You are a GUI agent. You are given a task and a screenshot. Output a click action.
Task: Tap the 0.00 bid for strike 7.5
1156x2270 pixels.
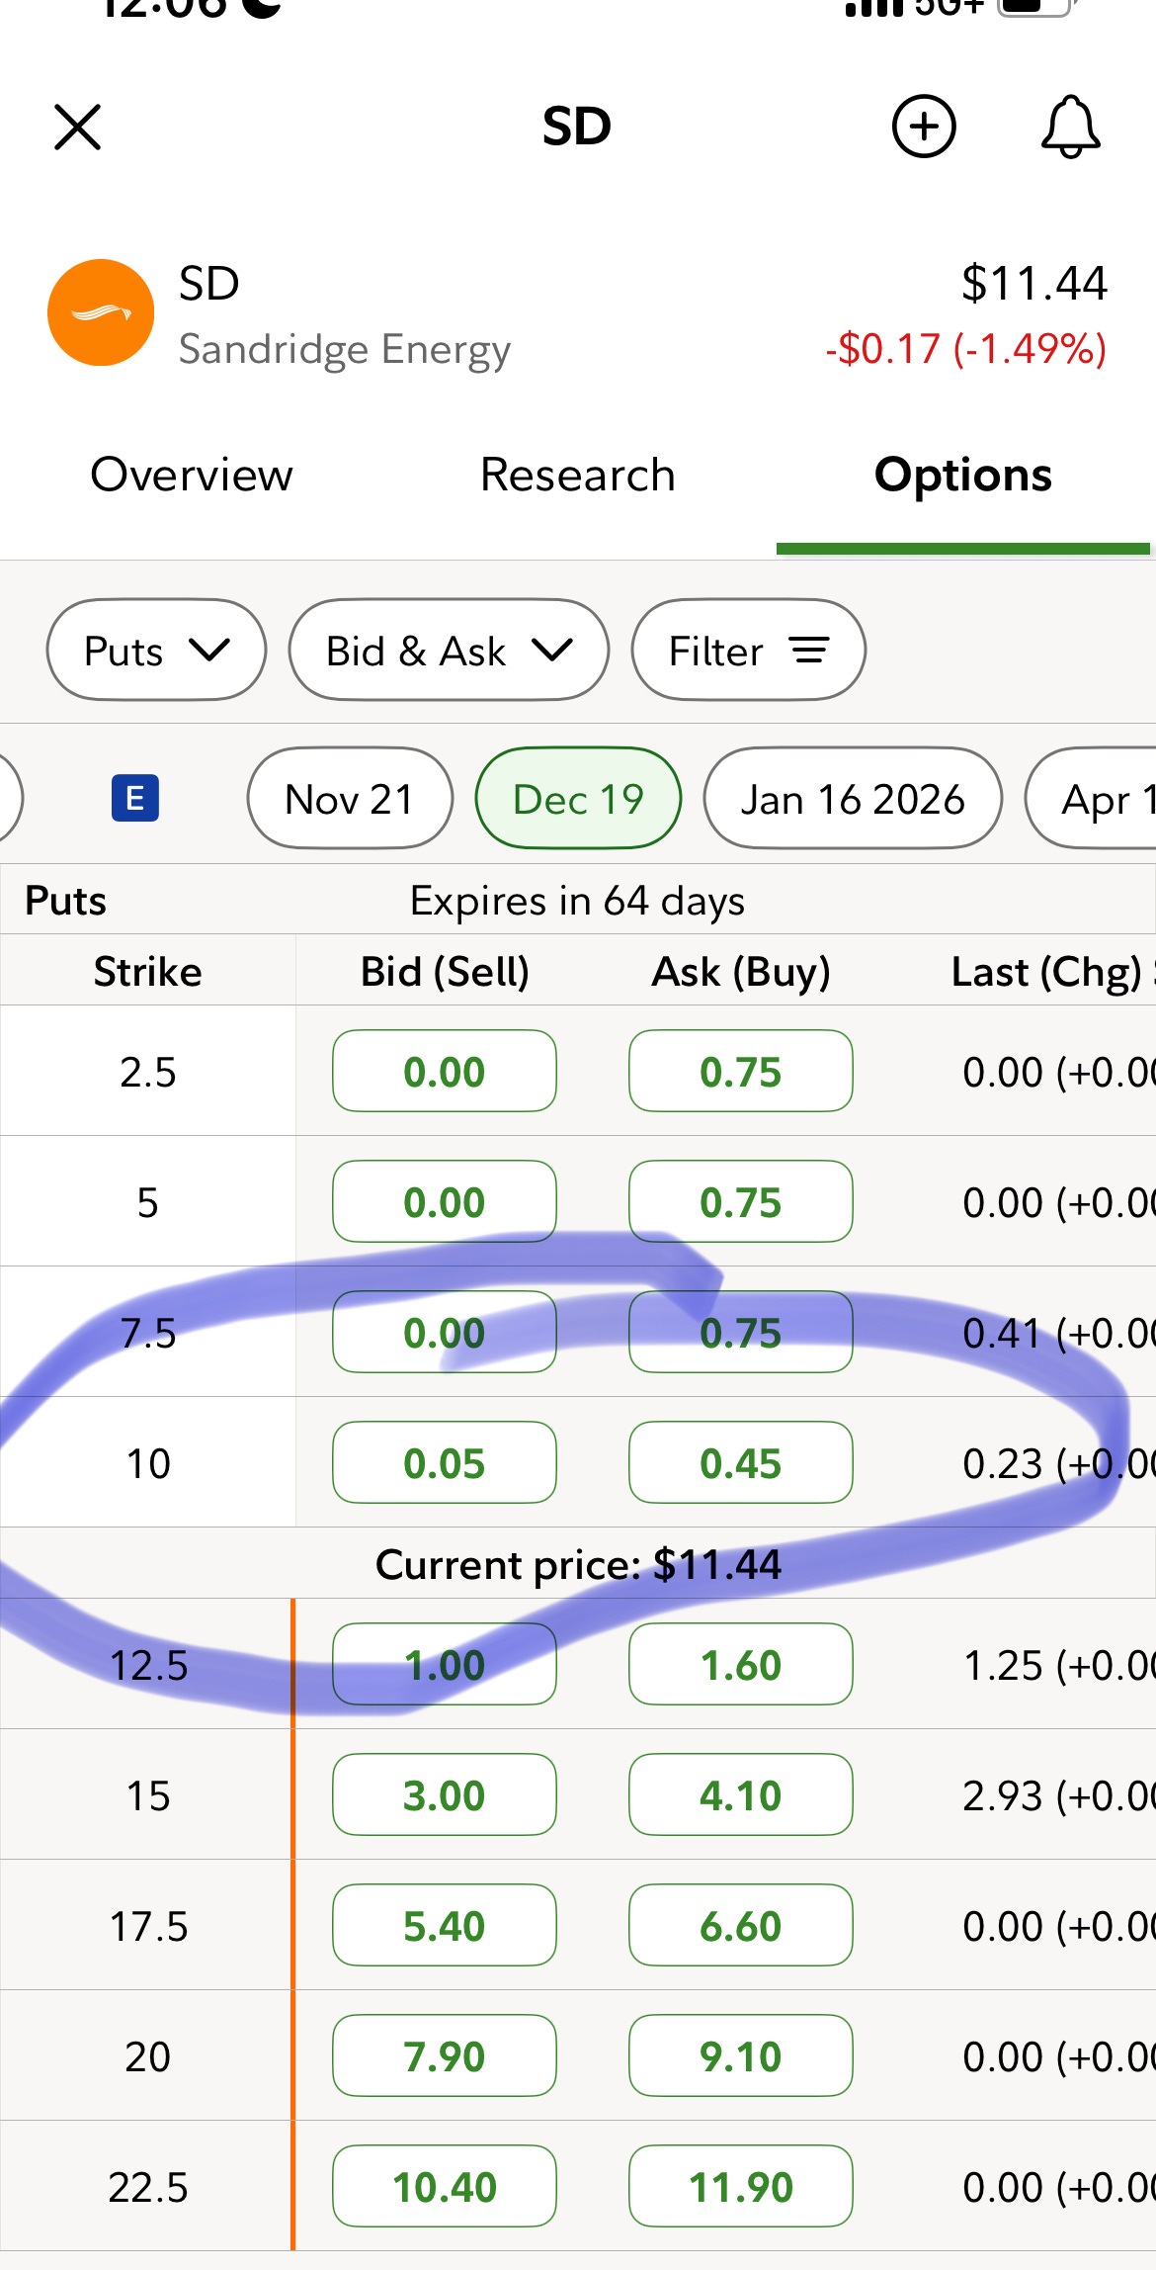point(445,1332)
